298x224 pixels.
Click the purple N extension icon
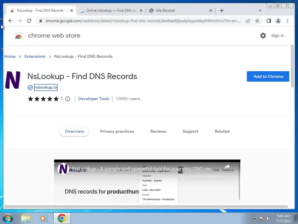[13, 80]
